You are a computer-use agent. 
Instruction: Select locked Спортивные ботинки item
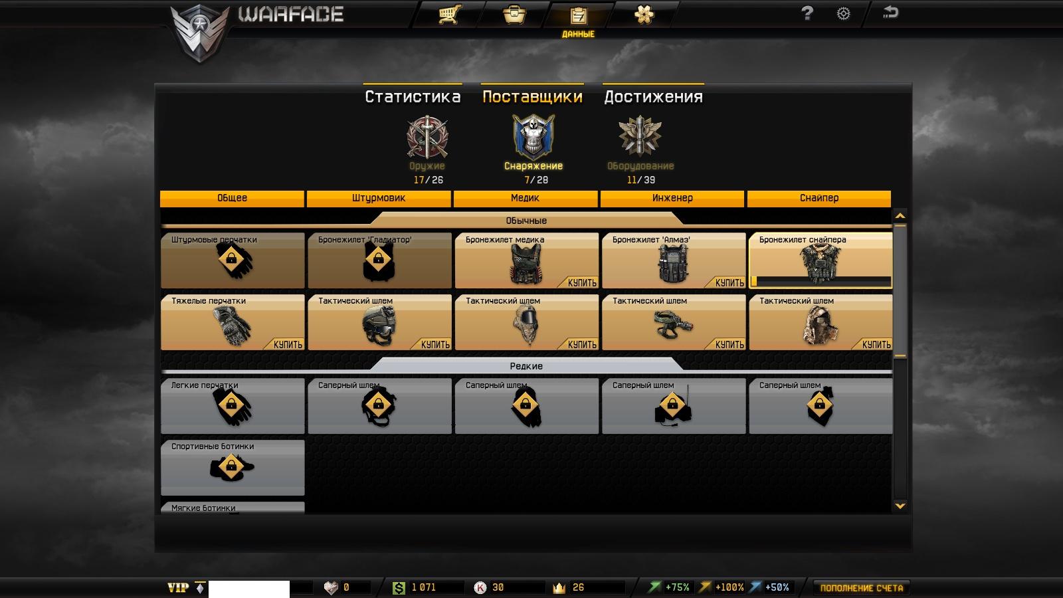click(x=233, y=468)
